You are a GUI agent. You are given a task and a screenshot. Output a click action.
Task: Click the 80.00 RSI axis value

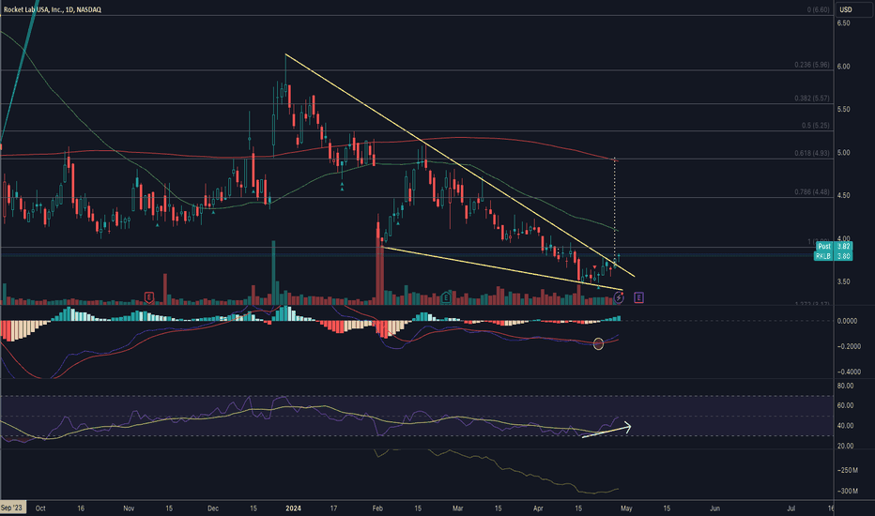pyautogui.click(x=845, y=386)
